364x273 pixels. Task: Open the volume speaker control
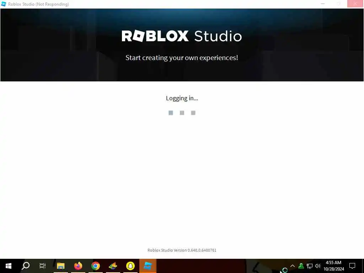point(318,266)
